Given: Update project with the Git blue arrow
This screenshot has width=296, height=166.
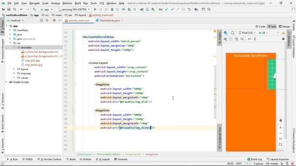Looking at the screenshot, I should pos(166,9).
